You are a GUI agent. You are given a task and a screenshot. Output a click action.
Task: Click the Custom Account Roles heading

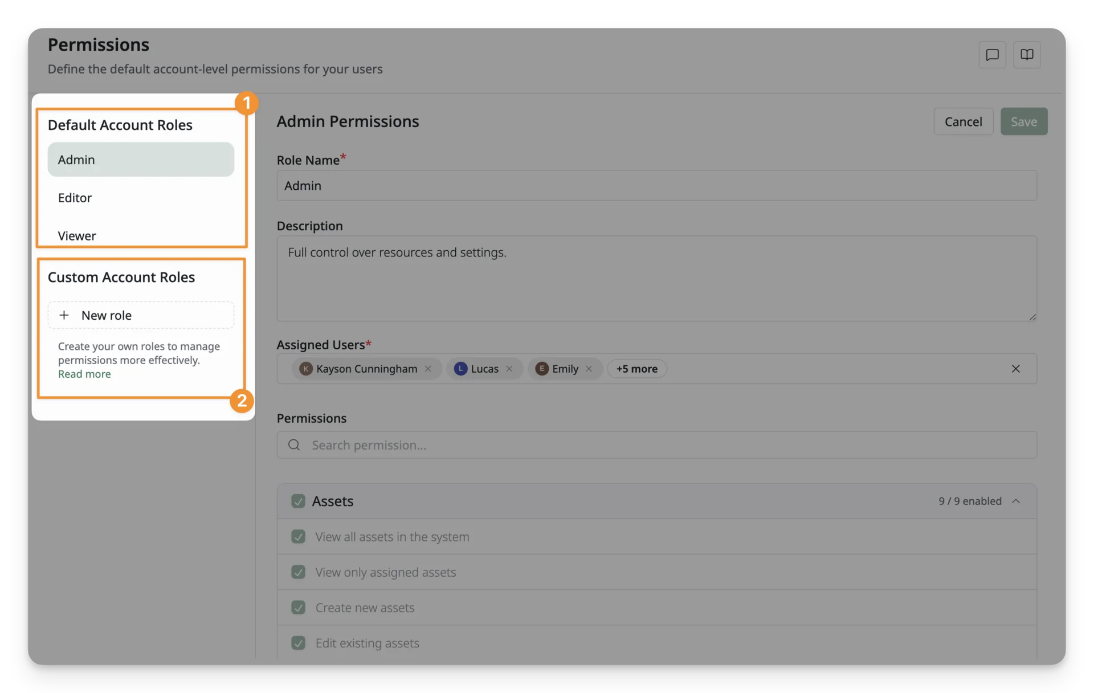point(121,277)
